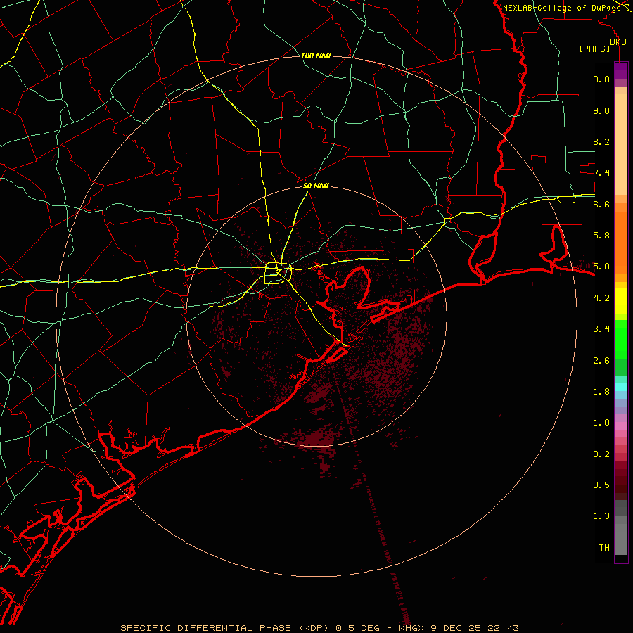Click the 1.0 scale value
633x633 pixels.
(601, 423)
